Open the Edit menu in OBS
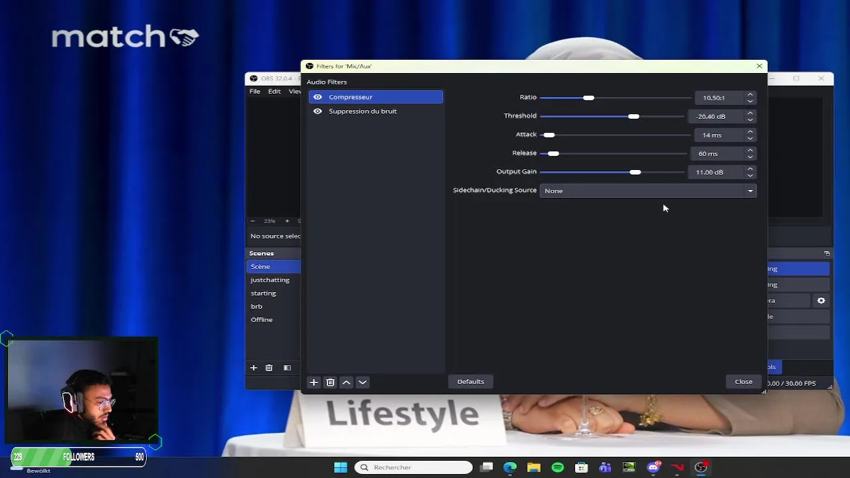The height and width of the screenshot is (478, 850). click(x=274, y=92)
